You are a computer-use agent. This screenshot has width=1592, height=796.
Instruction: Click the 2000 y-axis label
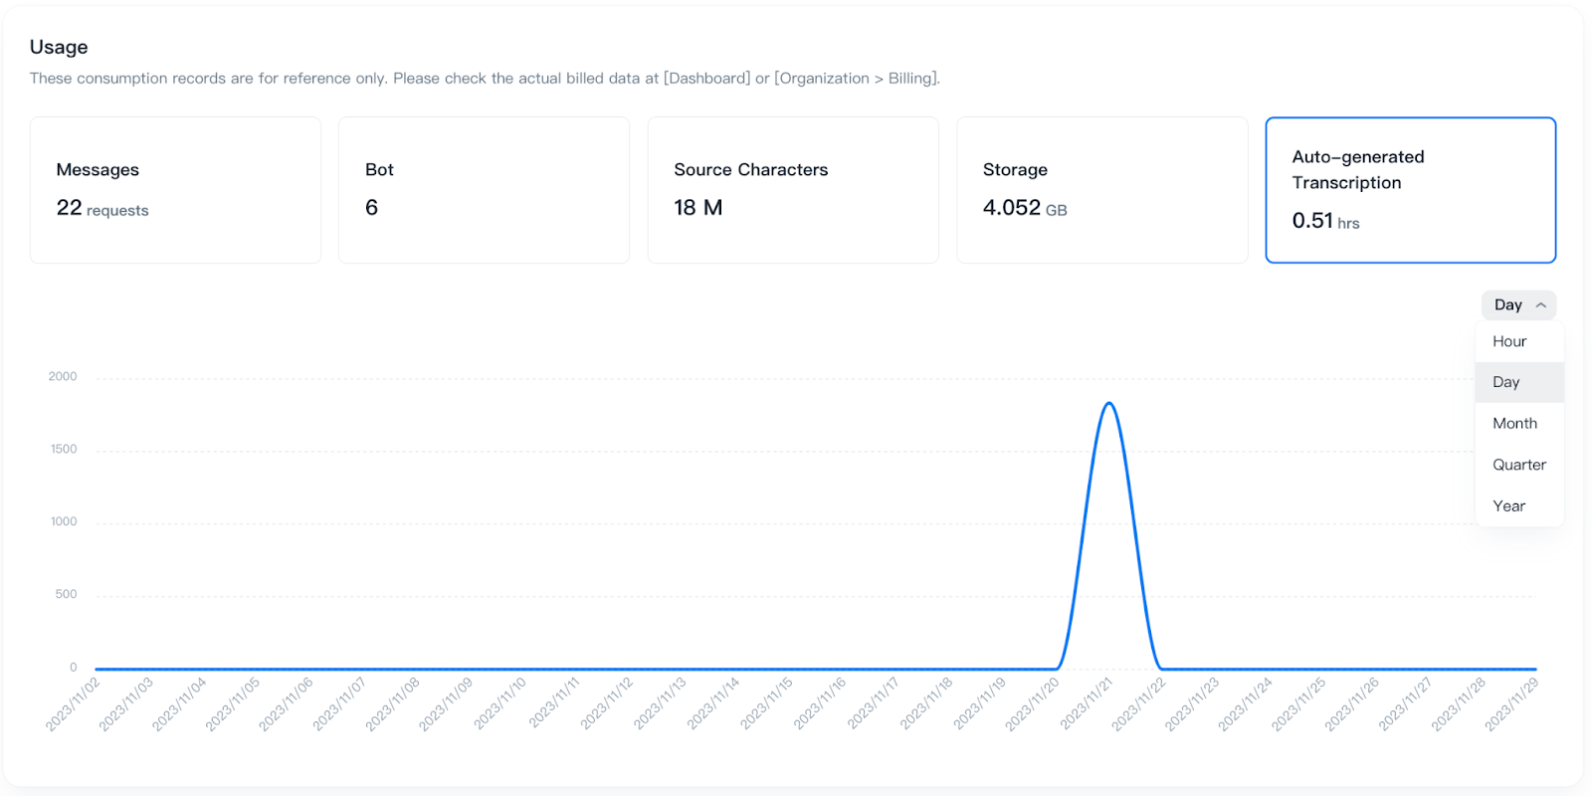coord(63,377)
